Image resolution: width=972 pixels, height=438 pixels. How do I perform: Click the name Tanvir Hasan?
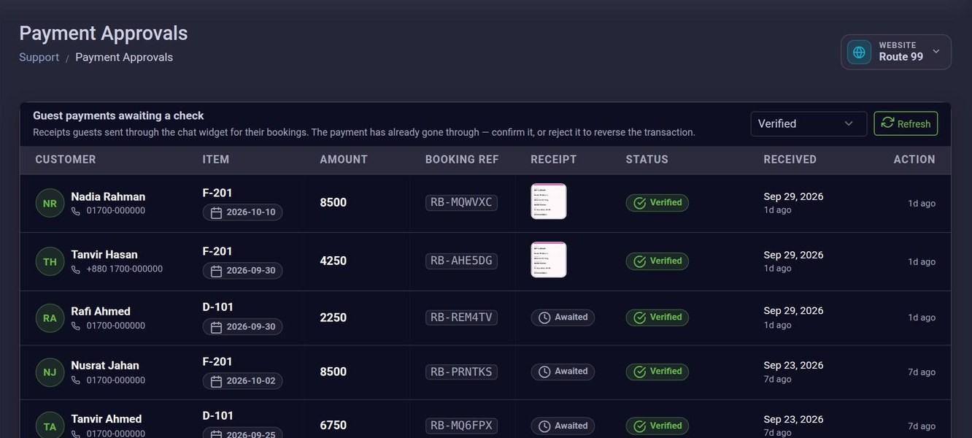(x=104, y=255)
